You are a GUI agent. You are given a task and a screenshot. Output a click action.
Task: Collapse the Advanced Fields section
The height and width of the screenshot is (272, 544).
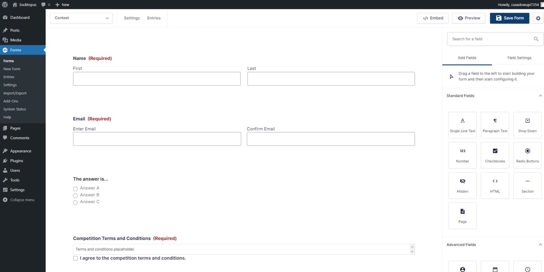[x=541, y=245]
